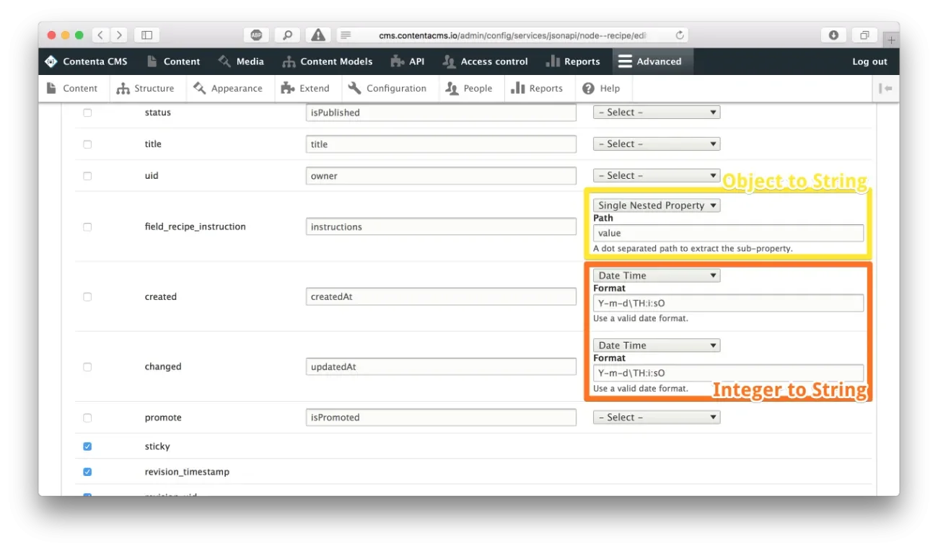
Task: Open the Appearance section
Action: tap(227, 88)
